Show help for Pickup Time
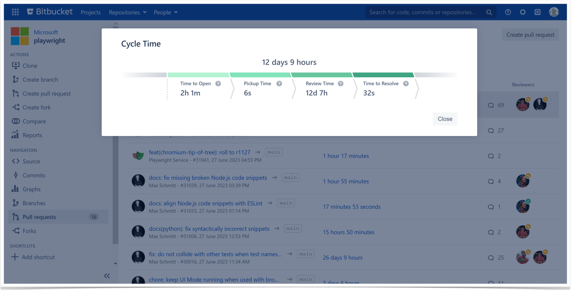Image resolution: width=572 pixels, height=291 pixels. (279, 84)
